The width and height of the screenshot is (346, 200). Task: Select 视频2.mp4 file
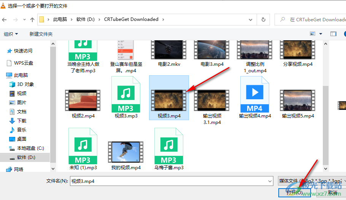(83, 104)
